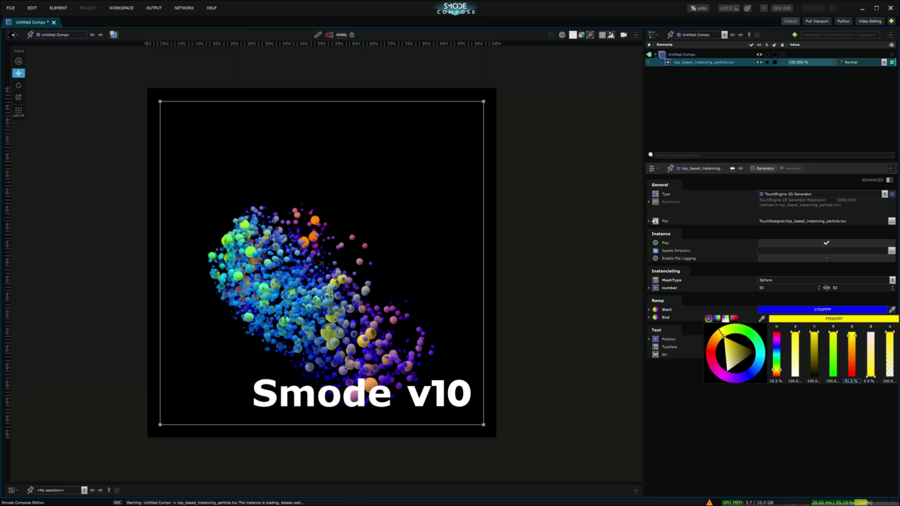This screenshot has width=900, height=506.
Task: Open the MeshType dropdown showing Sphere
Action: 892,280
